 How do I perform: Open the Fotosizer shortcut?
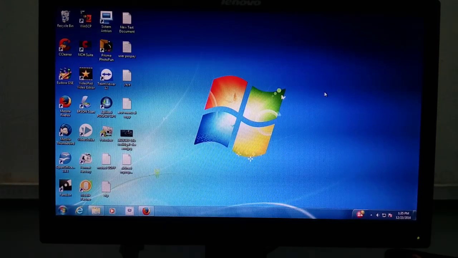coord(106,134)
